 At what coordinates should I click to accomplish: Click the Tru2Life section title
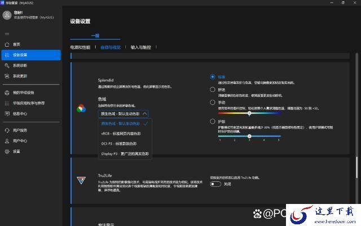pyautogui.click(x=105, y=176)
